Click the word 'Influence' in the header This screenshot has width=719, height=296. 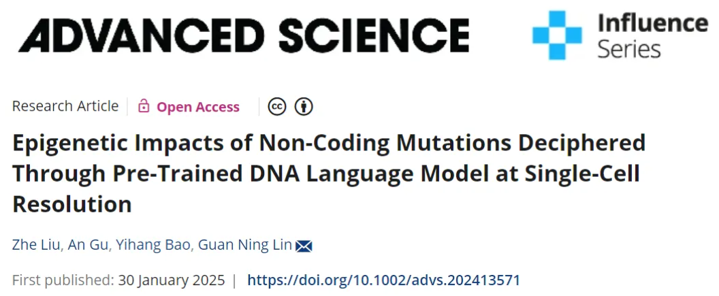(x=652, y=23)
